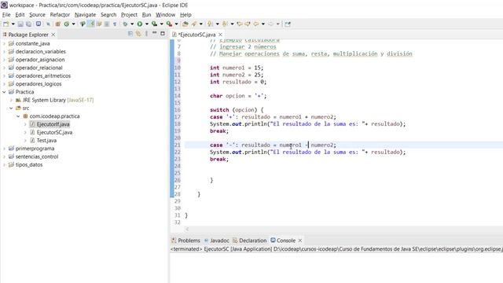Open the New dropdown arrow
This screenshot has width=503, height=283.
point(13,24)
